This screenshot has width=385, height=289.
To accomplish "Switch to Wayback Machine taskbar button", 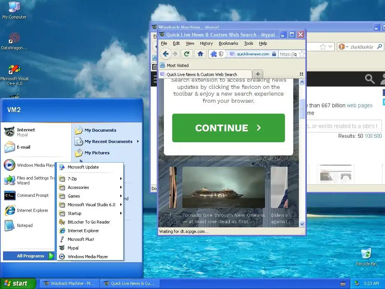I will click(x=70, y=283).
